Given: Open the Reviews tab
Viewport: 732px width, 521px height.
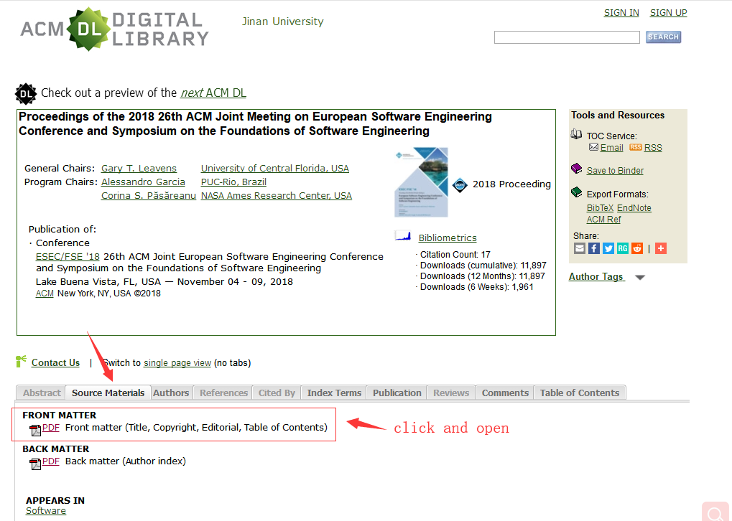Looking at the screenshot, I should pyautogui.click(x=451, y=393).
